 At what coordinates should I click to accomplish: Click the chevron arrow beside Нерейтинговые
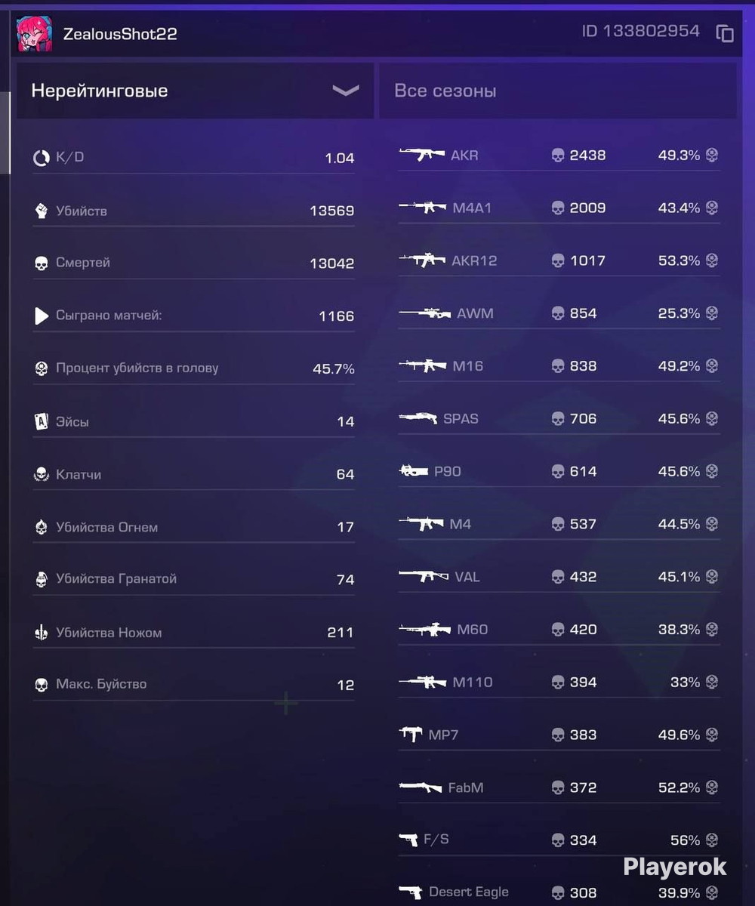(346, 91)
